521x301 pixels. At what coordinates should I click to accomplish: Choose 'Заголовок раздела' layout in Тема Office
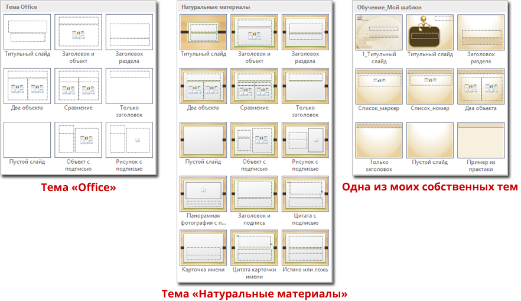click(x=129, y=33)
